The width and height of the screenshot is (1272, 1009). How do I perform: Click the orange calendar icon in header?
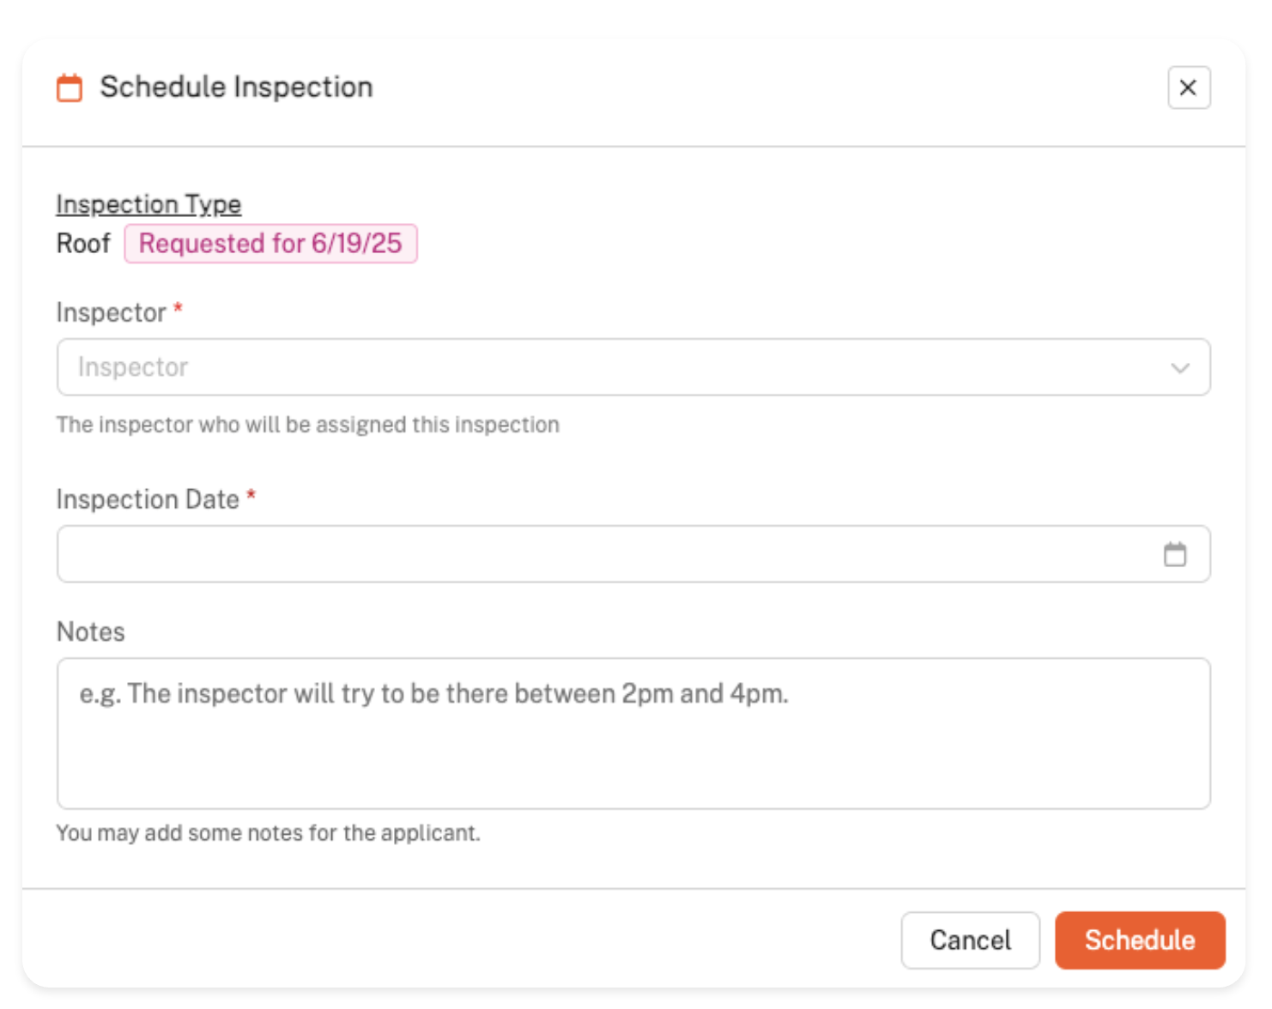click(70, 88)
